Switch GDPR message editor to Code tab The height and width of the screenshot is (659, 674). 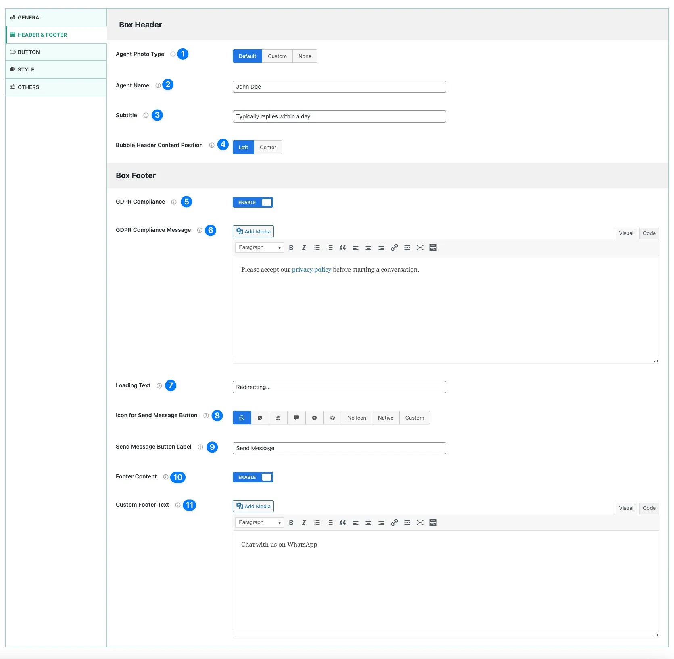[649, 233]
